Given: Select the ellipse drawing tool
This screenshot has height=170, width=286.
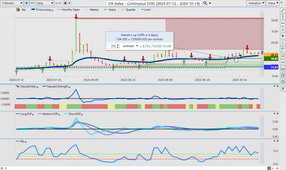Looking at the screenshot, I should click(x=283, y=82).
